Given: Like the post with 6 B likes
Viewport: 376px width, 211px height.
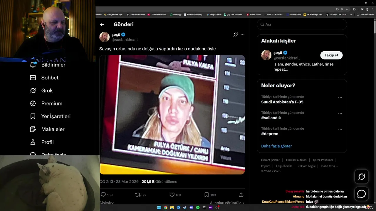Looking at the screenshot, I should coord(172,195).
